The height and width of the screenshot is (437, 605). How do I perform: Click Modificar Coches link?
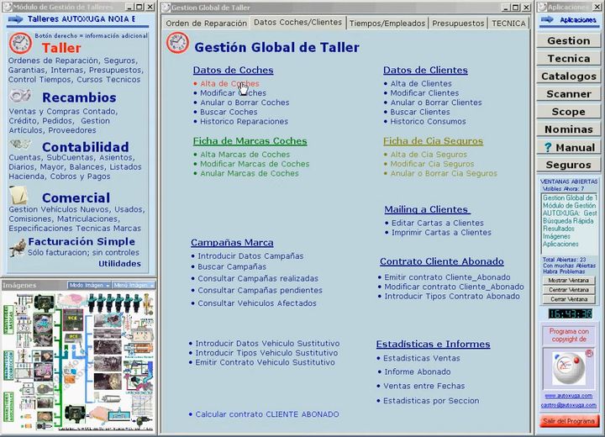point(233,93)
